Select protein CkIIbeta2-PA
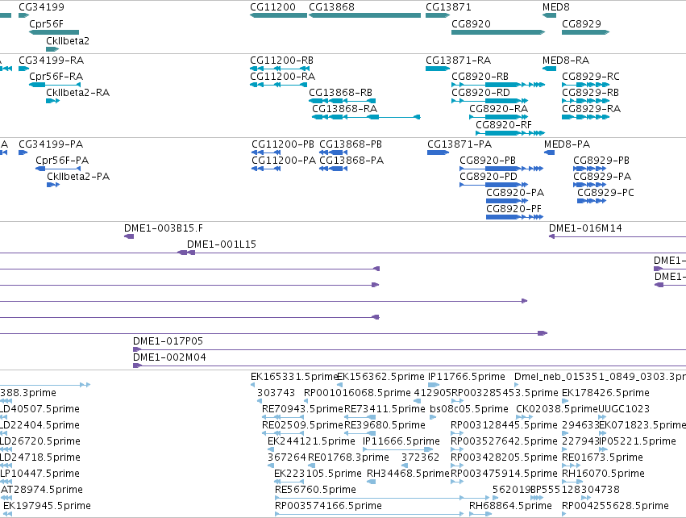The height and width of the screenshot is (518, 686). 78,177
